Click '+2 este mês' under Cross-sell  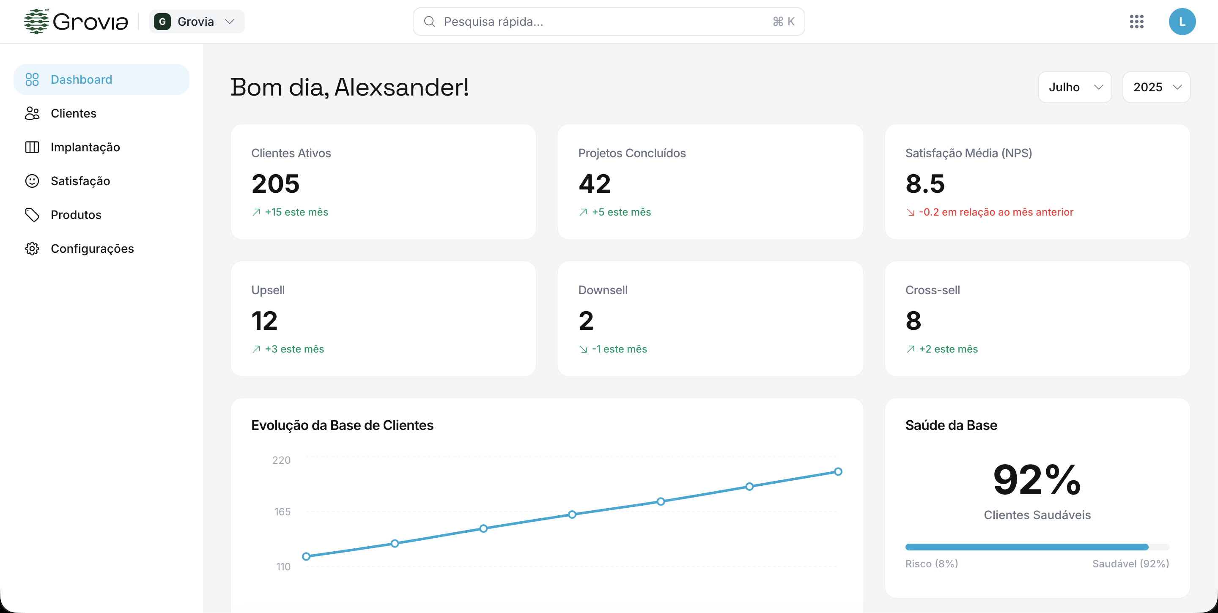pos(948,349)
